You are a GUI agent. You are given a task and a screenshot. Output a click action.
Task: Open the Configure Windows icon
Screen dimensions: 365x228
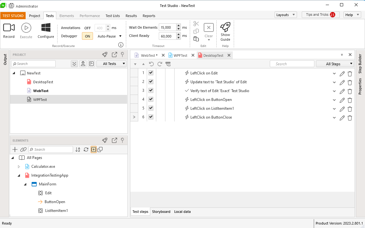pyautogui.click(x=46, y=28)
